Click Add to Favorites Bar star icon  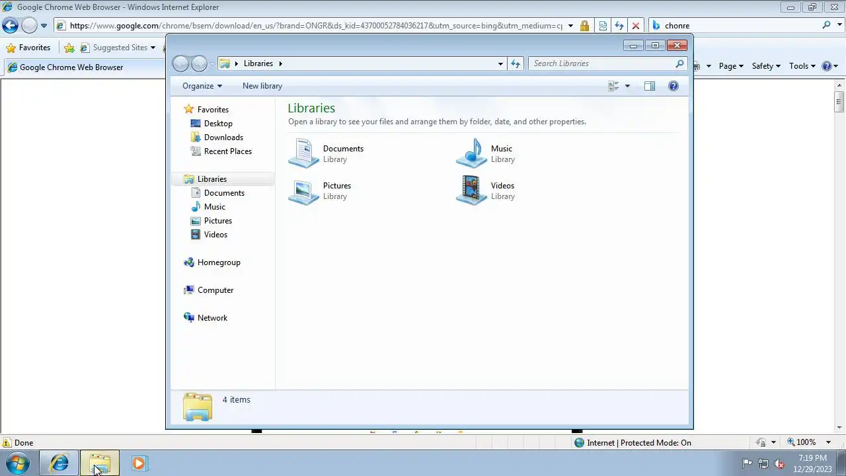click(x=69, y=48)
